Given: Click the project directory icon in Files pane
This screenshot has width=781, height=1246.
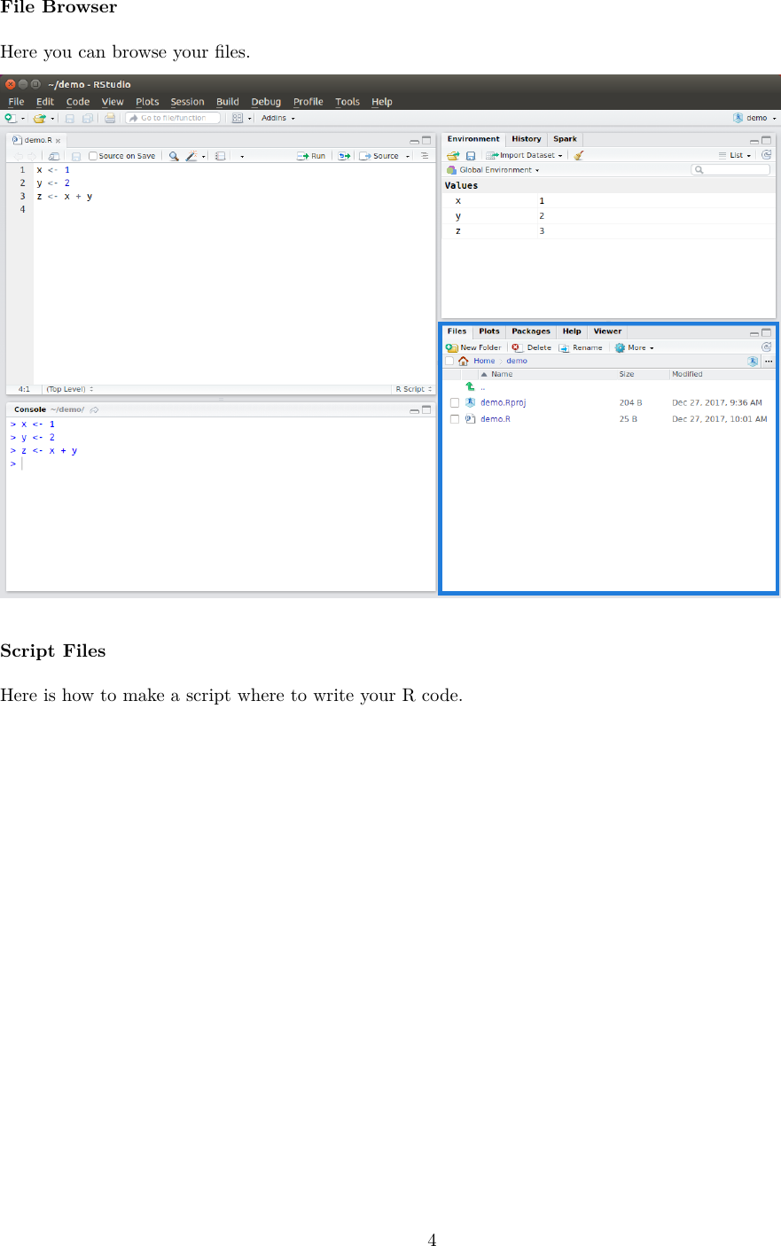Looking at the screenshot, I should [753, 361].
